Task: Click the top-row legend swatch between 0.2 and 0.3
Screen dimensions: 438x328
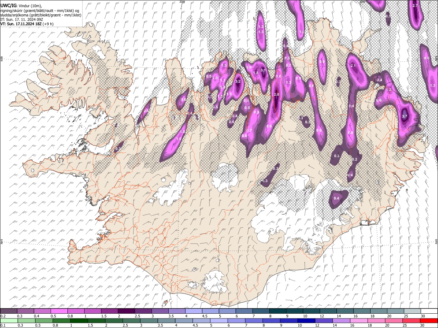Action: coord(9,311)
